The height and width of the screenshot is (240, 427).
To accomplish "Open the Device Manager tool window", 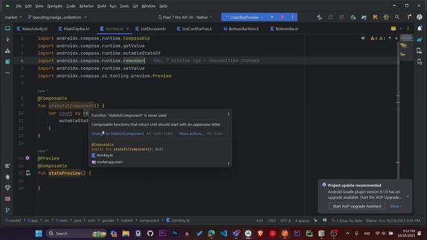I will 420,51.
